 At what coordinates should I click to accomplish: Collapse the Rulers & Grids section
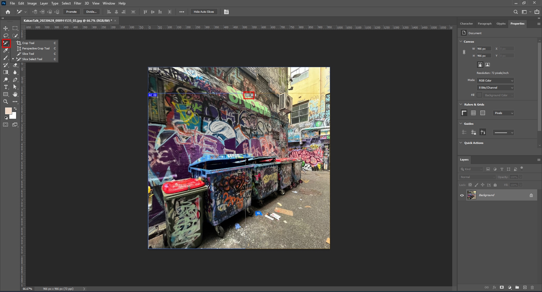point(461,104)
